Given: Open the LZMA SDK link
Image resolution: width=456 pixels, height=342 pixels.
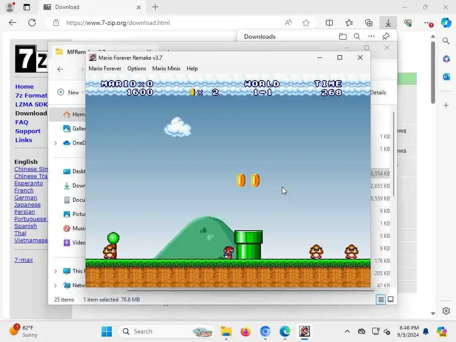Looking at the screenshot, I should click(31, 104).
